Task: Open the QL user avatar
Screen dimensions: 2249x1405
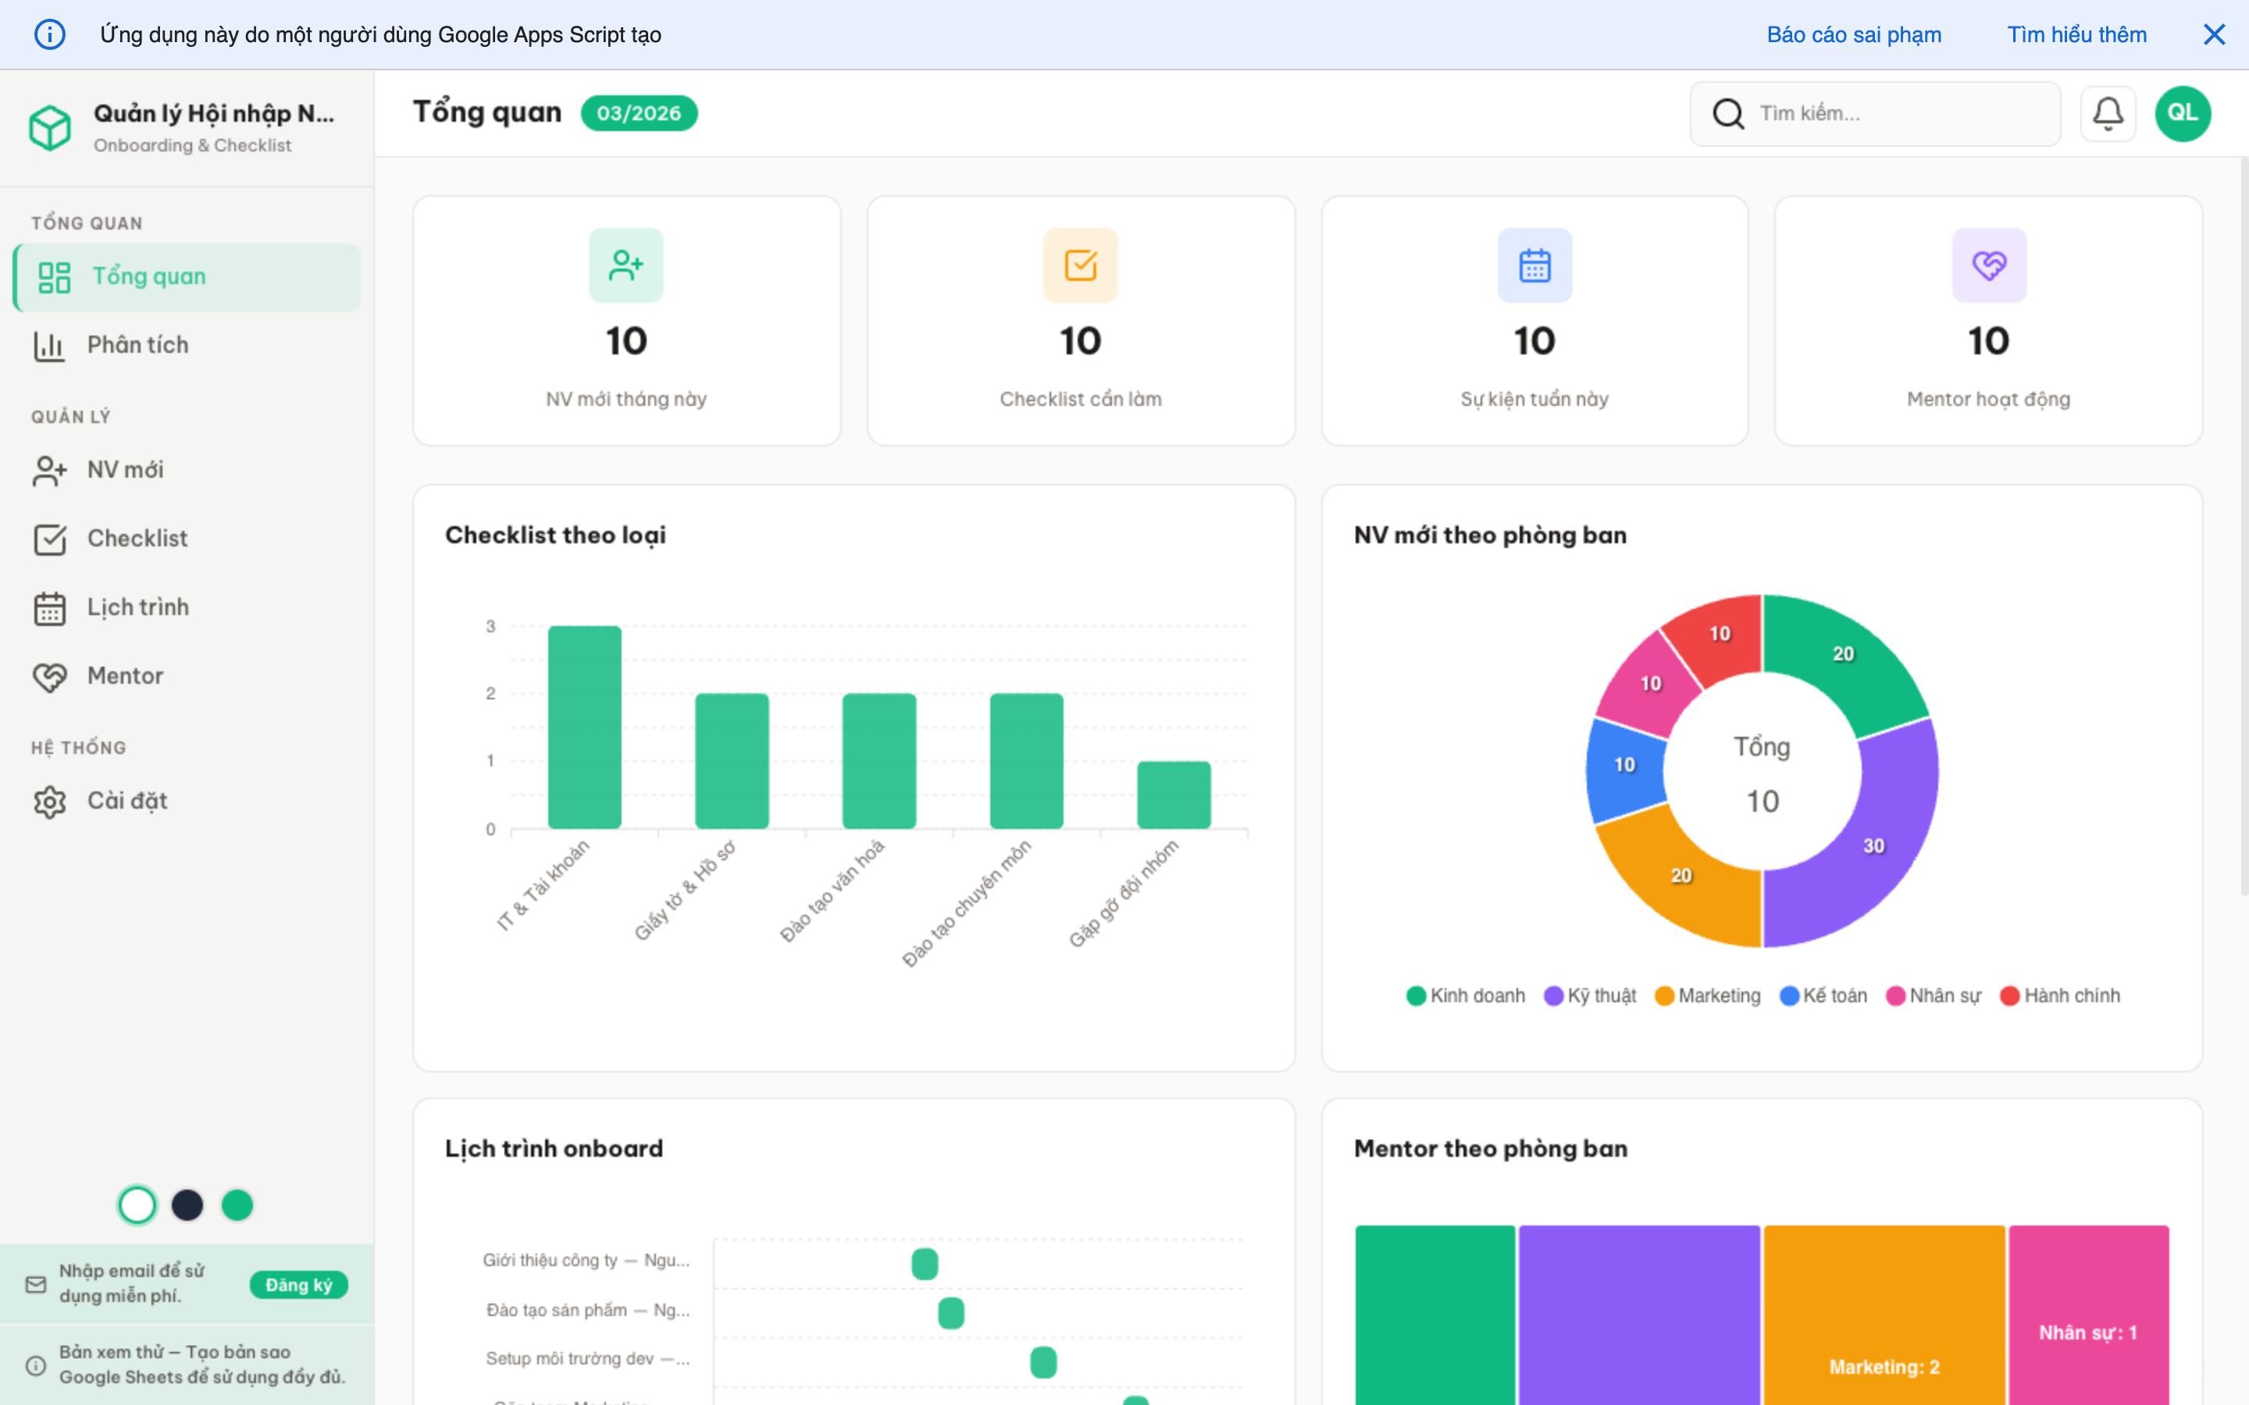Action: pos(2182,113)
